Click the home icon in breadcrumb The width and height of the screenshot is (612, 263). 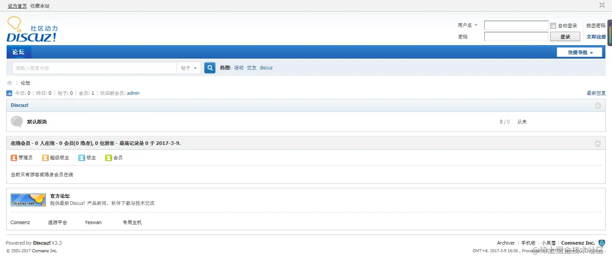[9, 83]
